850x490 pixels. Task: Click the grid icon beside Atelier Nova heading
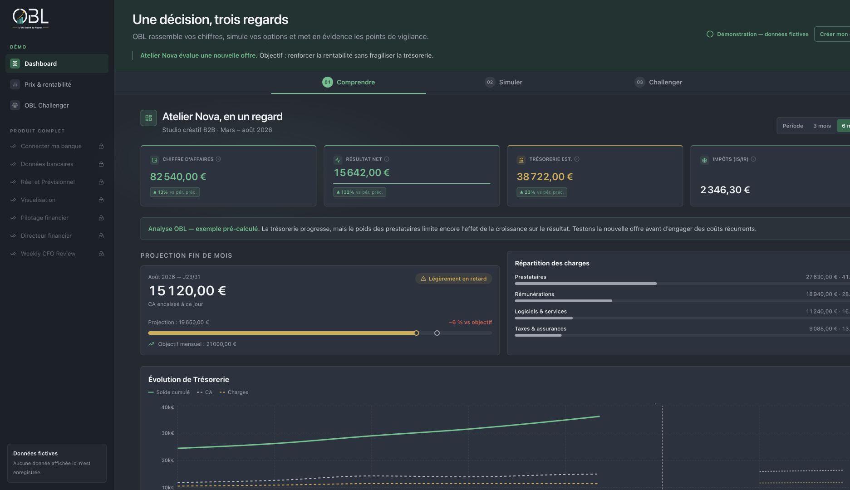click(x=148, y=118)
